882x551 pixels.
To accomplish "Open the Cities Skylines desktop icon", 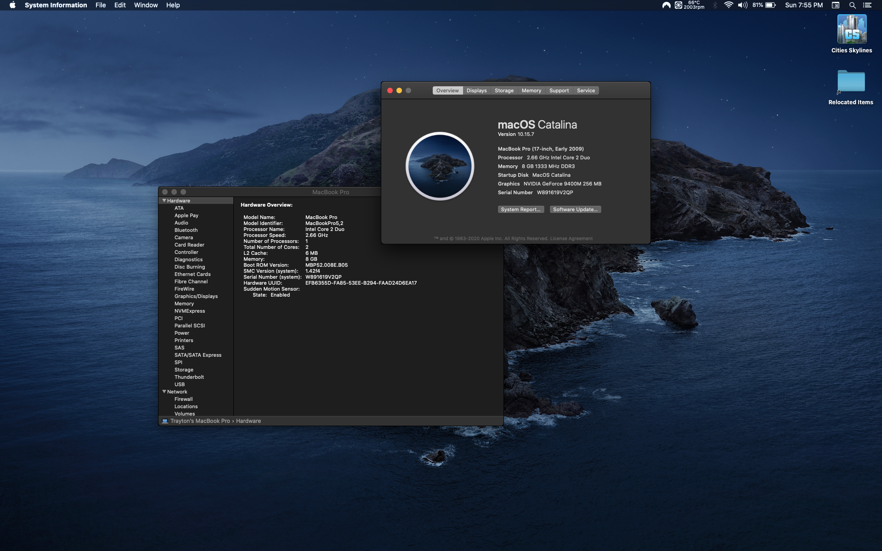I will (x=851, y=30).
